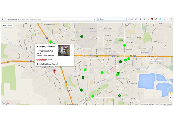Save page to Pocket icon
Screen dimensions: 174x124
(136, 19)
